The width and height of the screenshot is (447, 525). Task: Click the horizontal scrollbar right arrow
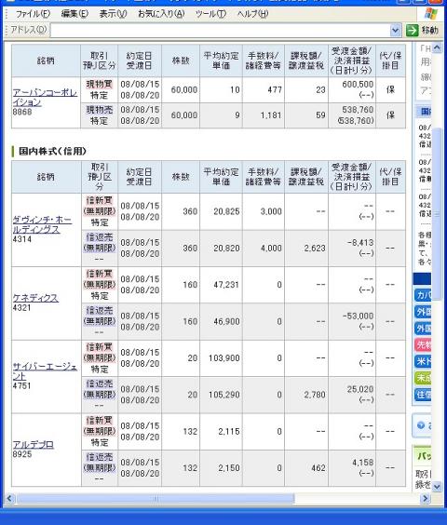(x=426, y=498)
